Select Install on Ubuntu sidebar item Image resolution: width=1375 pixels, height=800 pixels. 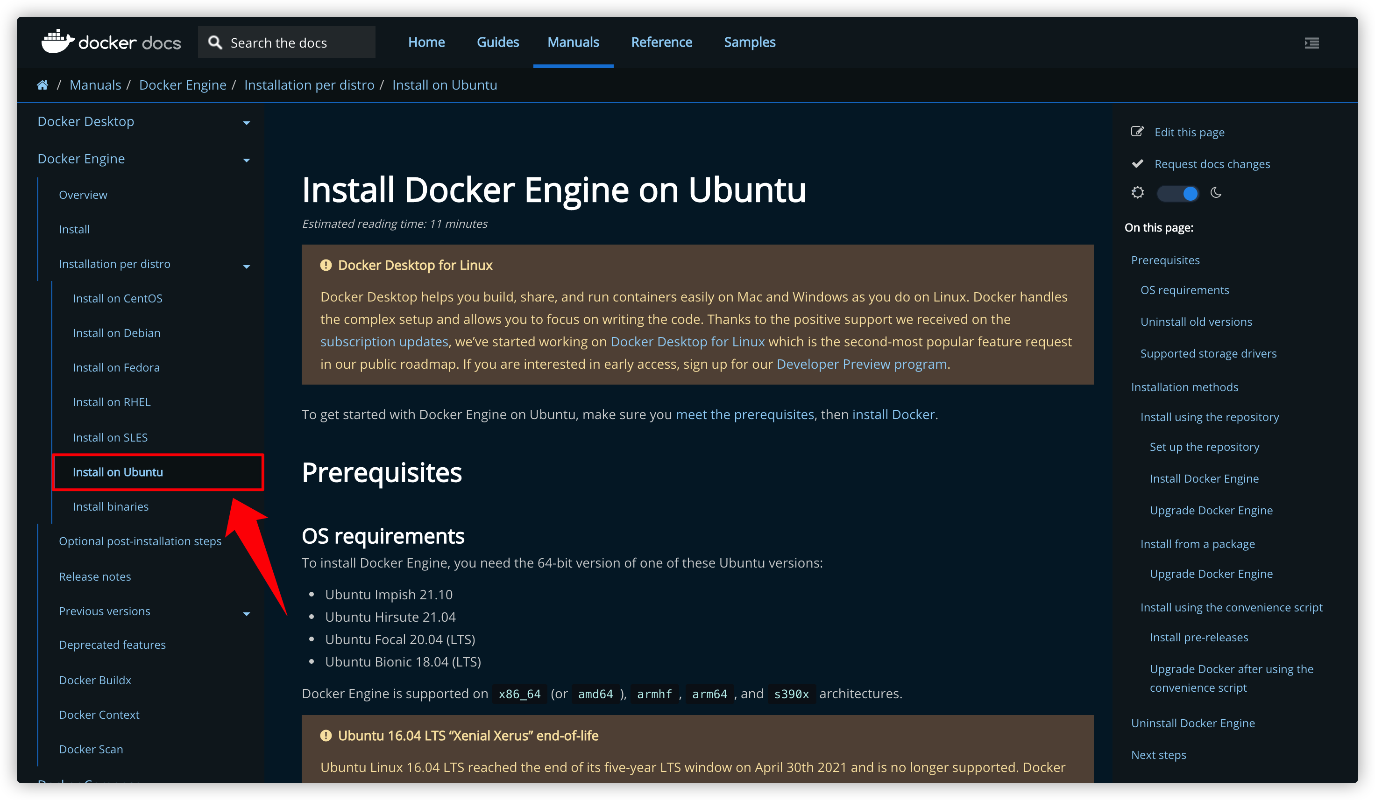coord(158,472)
